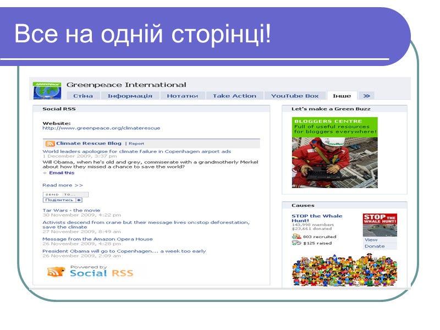Select the Take Action tab
Viewport: 440px width, 330px height.
coord(234,96)
